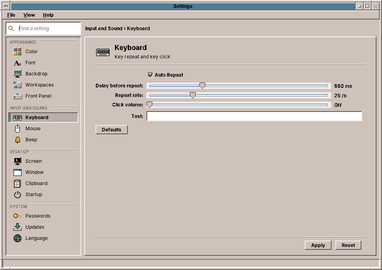382x270 pixels.
Task: Select the Window label in sidebar
Action: 34,172
